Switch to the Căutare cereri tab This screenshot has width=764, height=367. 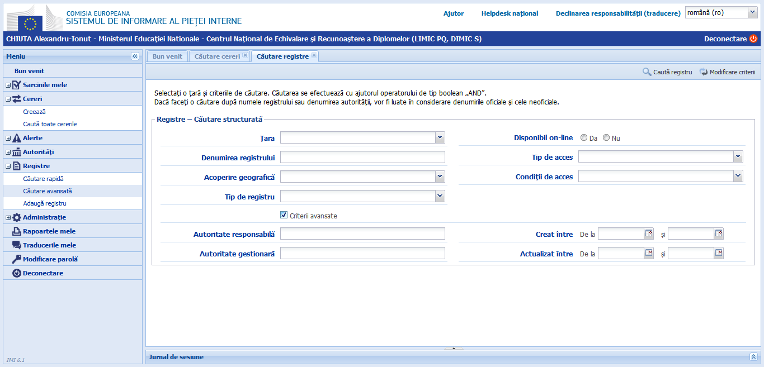pyautogui.click(x=217, y=56)
